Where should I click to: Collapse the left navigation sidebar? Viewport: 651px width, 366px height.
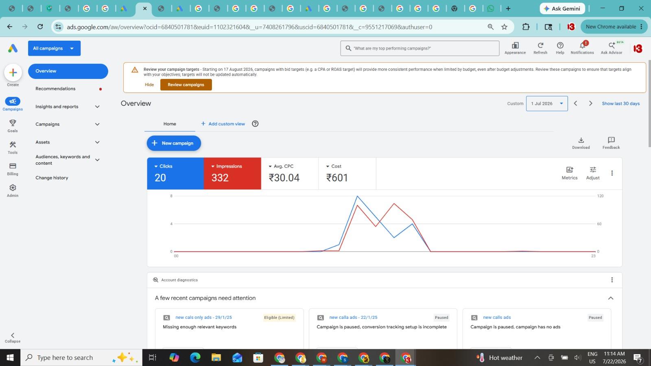point(13,338)
